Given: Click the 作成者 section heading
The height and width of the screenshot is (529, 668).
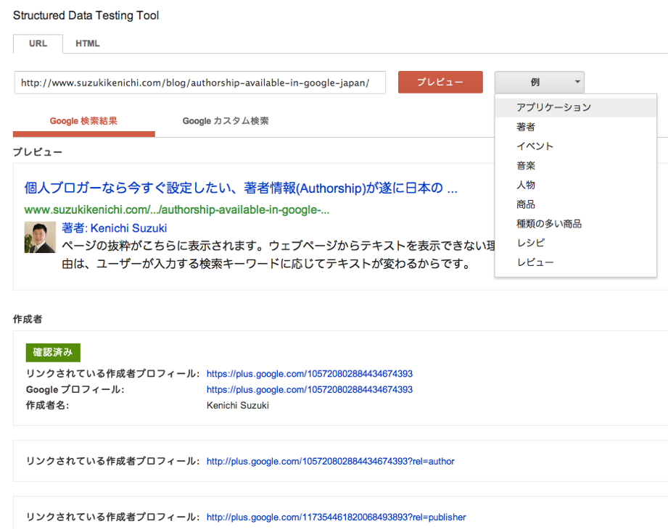Looking at the screenshot, I should tap(28, 319).
